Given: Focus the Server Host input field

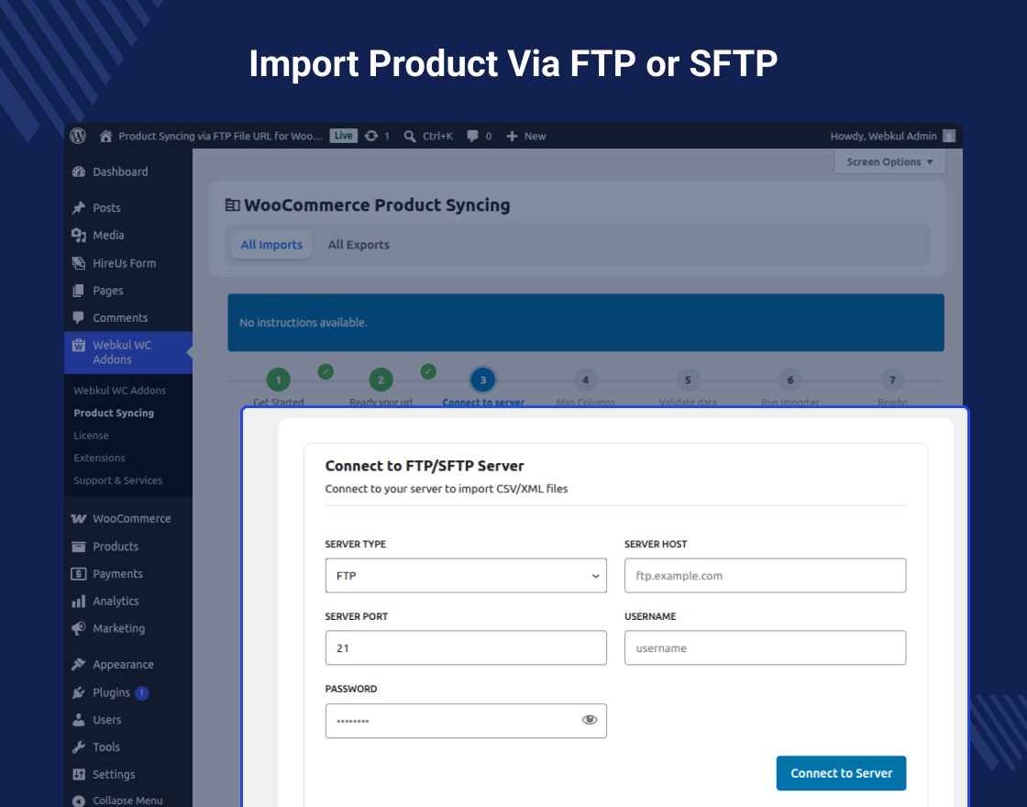Looking at the screenshot, I should 765,576.
